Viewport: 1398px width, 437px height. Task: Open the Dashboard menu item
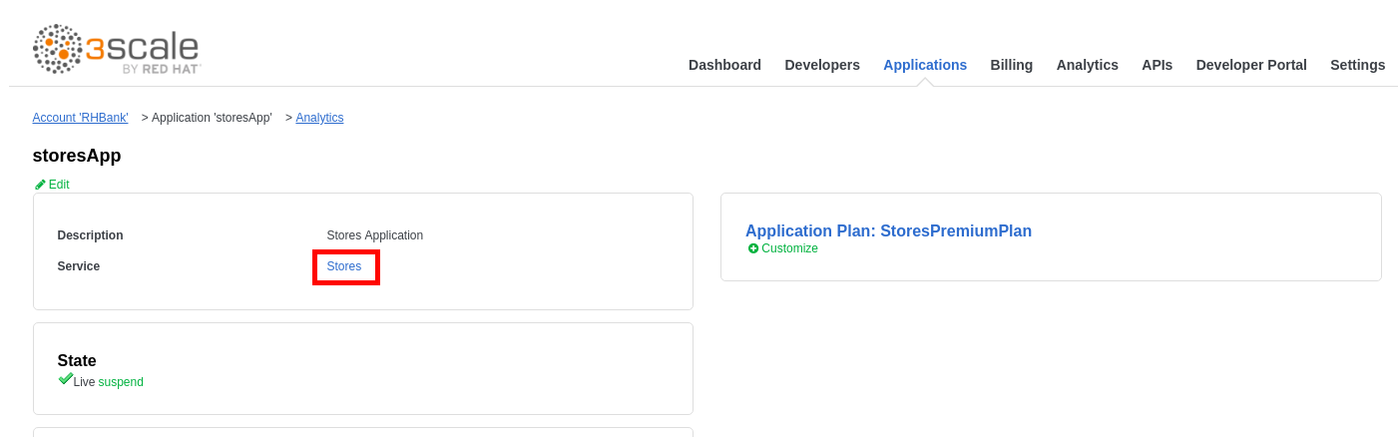click(x=724, y=65)
